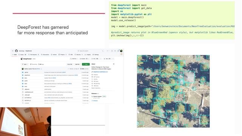Click the 'model.use_release()' code line
The height and width of the screenshot is (136, 242).
[x=124, y=20]
